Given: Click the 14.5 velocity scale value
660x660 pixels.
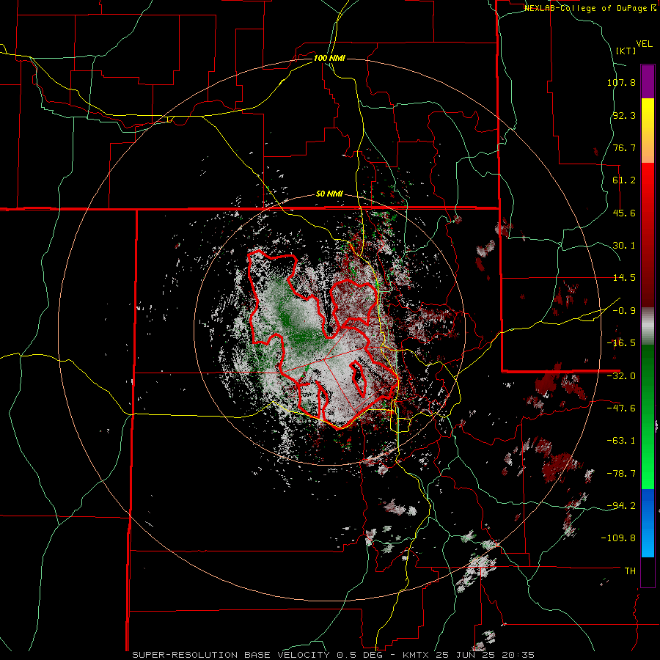Looking at the screenshot, I should (x=624, y=278).
